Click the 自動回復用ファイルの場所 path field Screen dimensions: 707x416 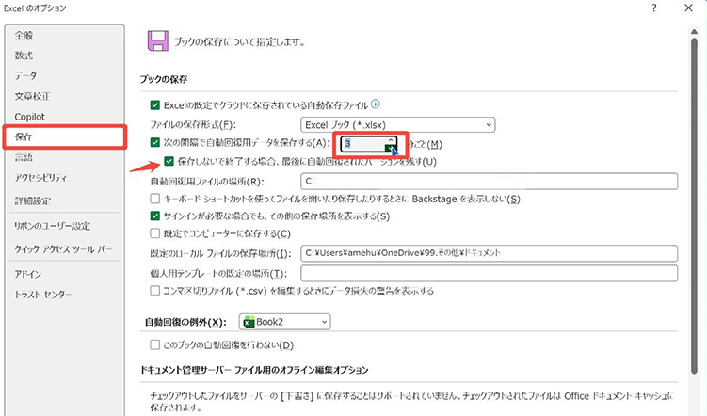click(489, 182)
